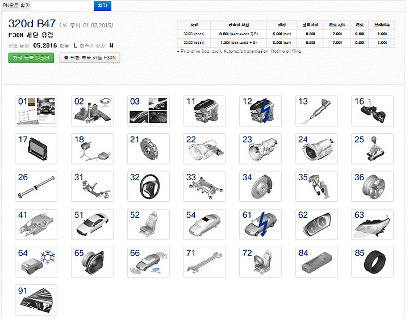This screenshot has height=319, width=409.
Task: Select category 03 retrofit accessories tile
Action: coord(148,111)
